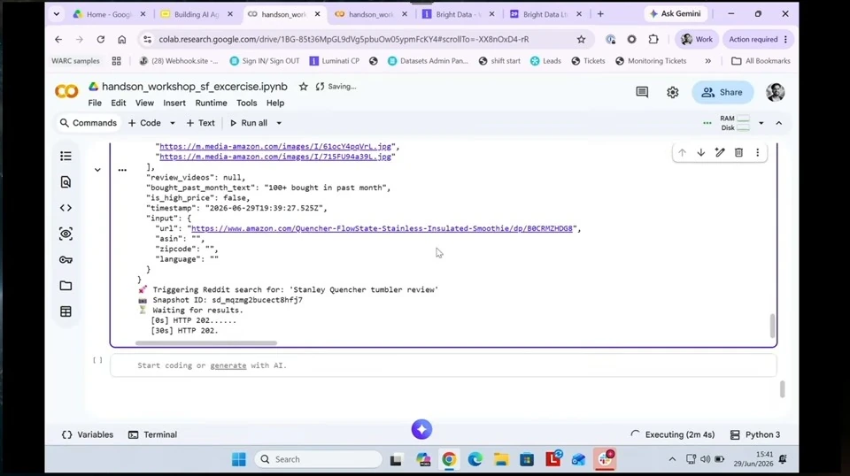850x476 pixels.
Task: Toggle header visibility caret near RAM
Action: tap(779, 124)
